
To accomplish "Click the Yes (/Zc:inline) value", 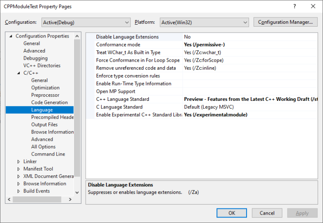I will click(200, 68).
